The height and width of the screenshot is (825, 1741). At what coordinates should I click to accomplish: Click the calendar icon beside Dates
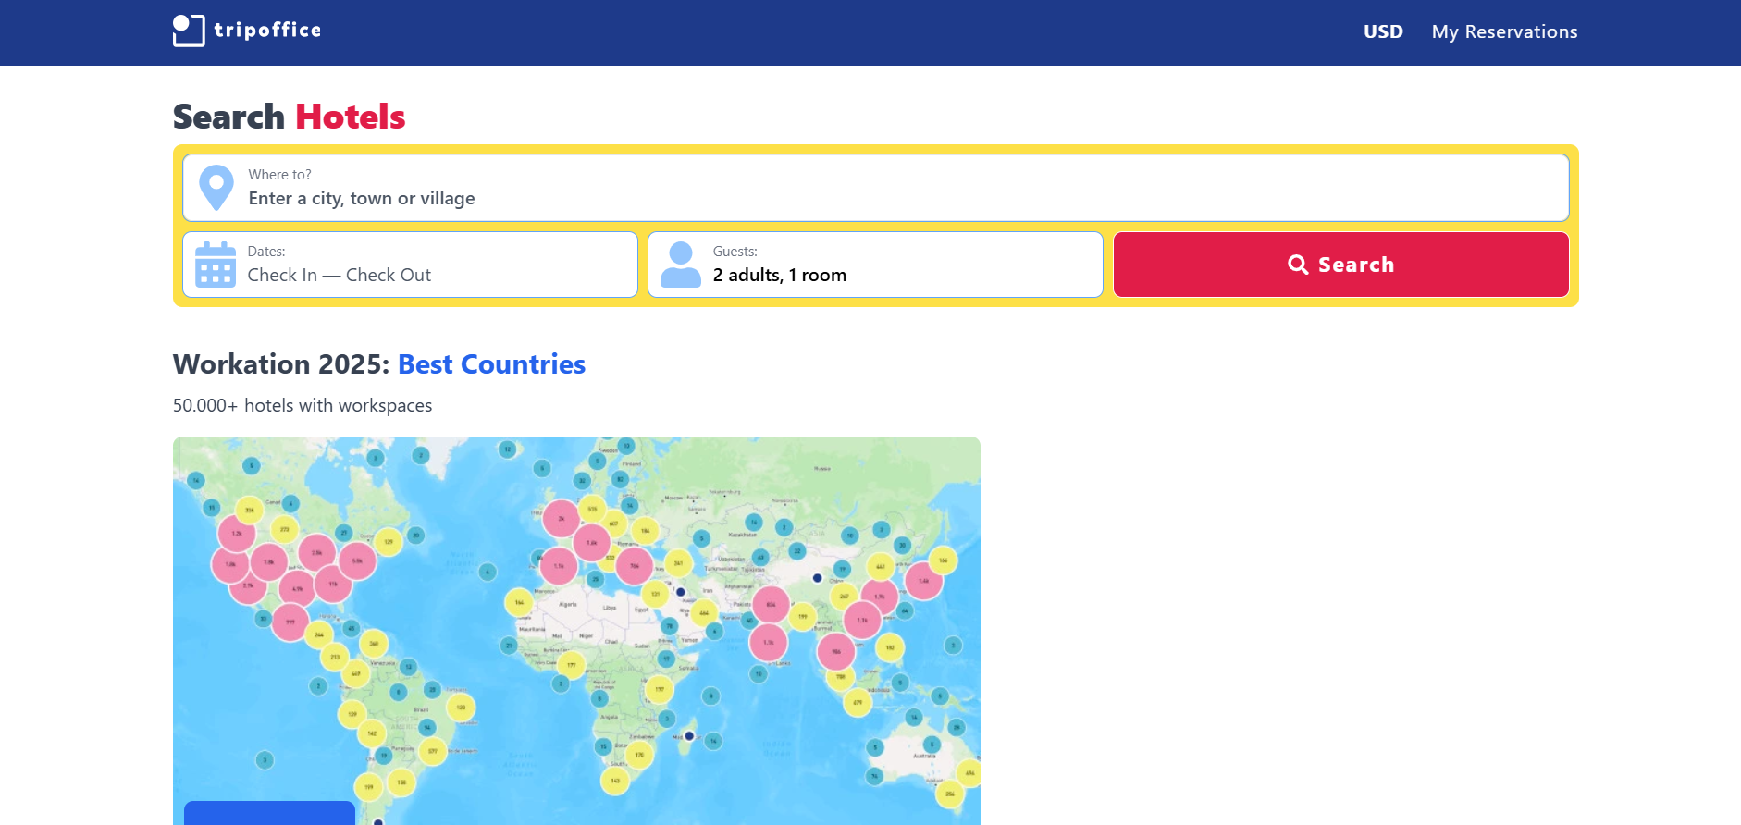[x=216, y=265]
